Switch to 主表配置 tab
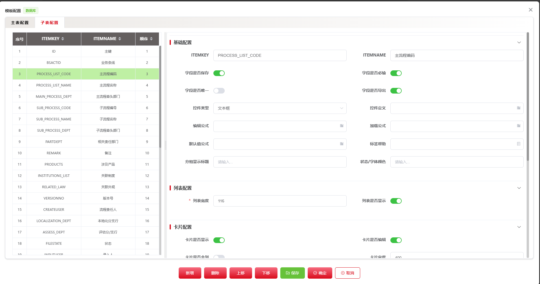Viewport: 540px width, 284px height. 20,23
